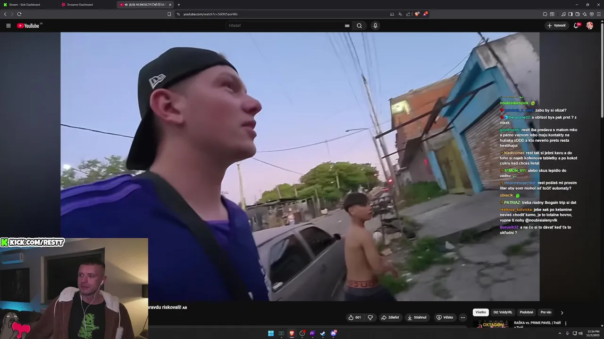The width and height of the screenshot is (604, 339).
Task: Go to the YouTube home logo
Action: click(29, 26)
